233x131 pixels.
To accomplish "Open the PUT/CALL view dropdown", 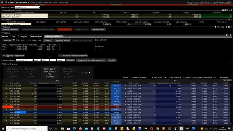I will coord(160,78).
